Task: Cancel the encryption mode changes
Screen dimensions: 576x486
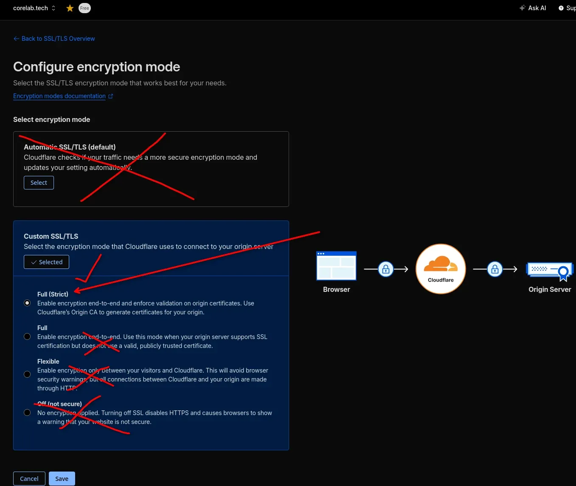Action: click(29, 479)
